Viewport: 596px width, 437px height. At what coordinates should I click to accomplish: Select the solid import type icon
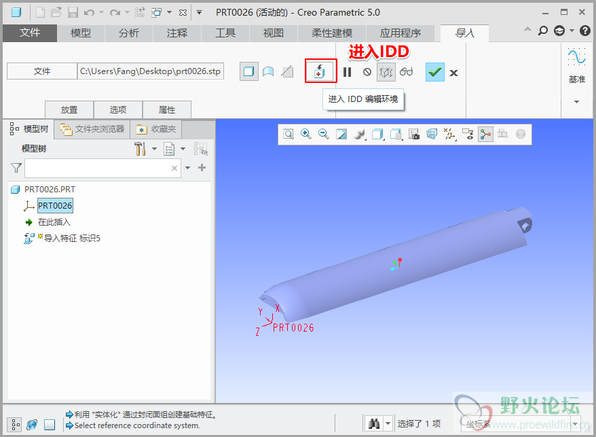[x=249, y=71]
